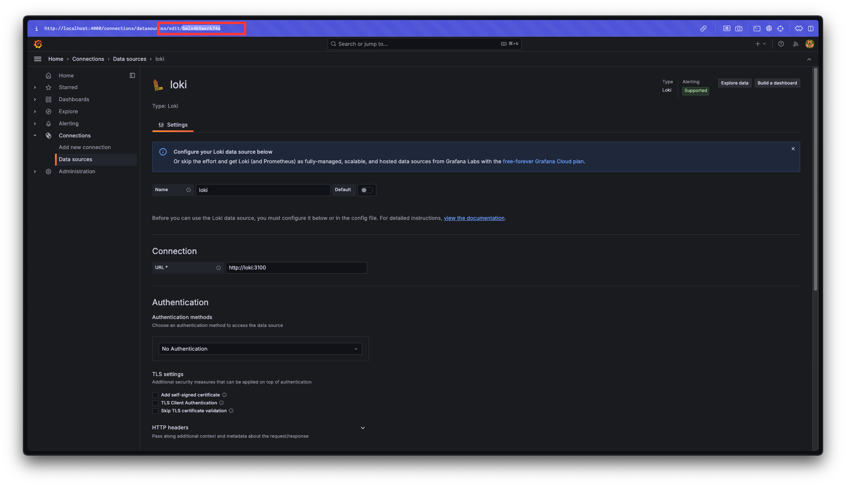The image size is (846, 486).
Task: Open the view the documentation link
Action: (474, 218)
